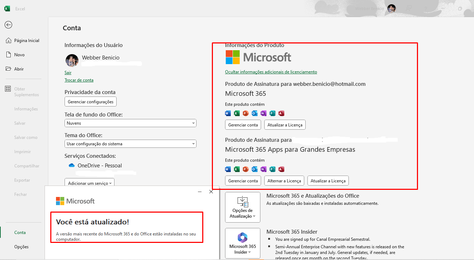Click the user photo beside Webber Benicio under Informações do Usuário

click(x=72, y=61)
